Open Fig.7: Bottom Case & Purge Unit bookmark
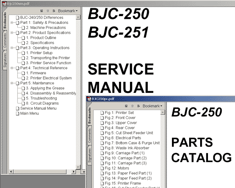Image resolution: width=235 pixels, height=188 pixels. (x=132, y=143)
